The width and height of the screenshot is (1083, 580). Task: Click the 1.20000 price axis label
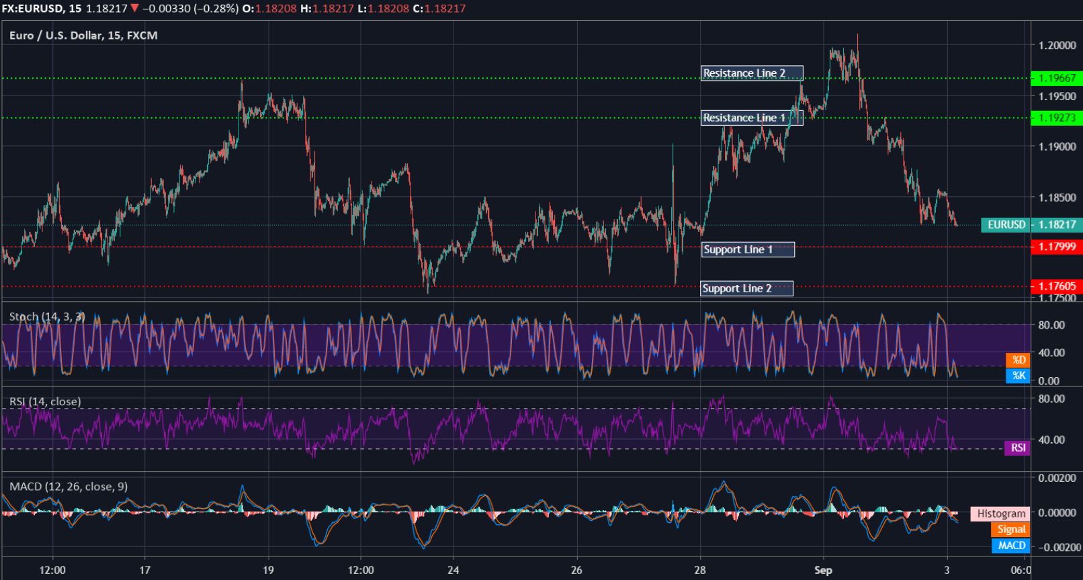(x=1057, y=46)
